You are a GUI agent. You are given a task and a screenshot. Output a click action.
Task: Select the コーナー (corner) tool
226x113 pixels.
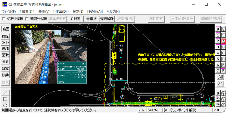tap(6, 42)
